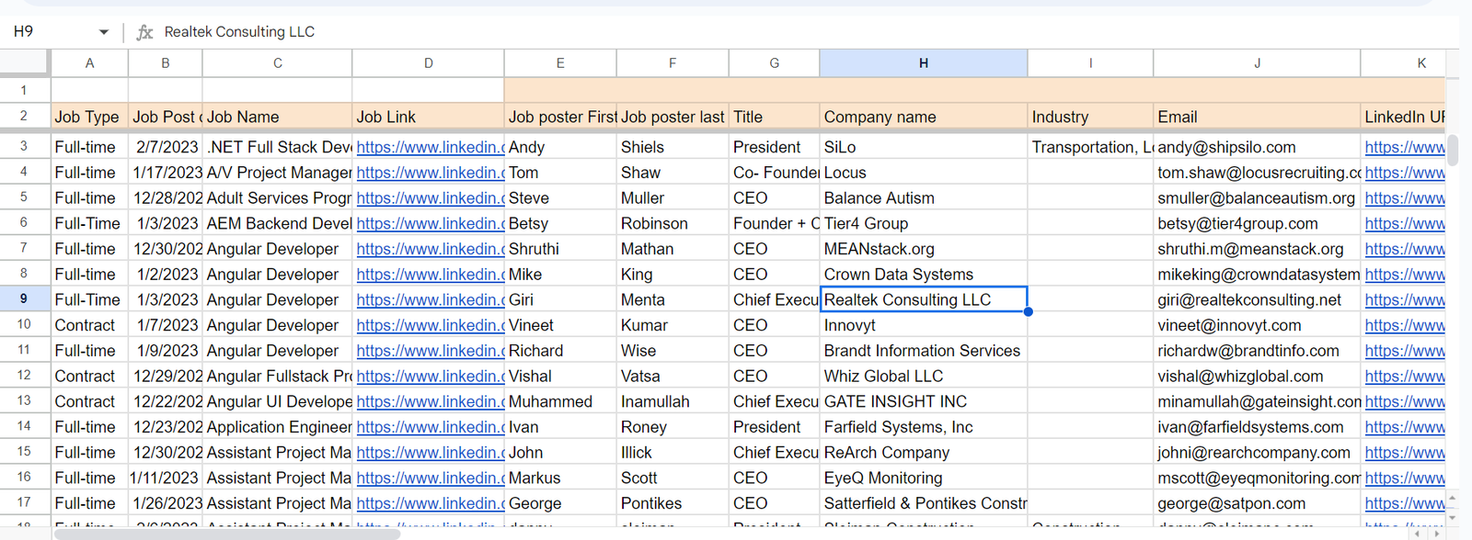The width and height of the screenshot is (1472, 540).
Task: Click cell 'GATE INSIGHT INC'
Action: [x=924, y=401]
